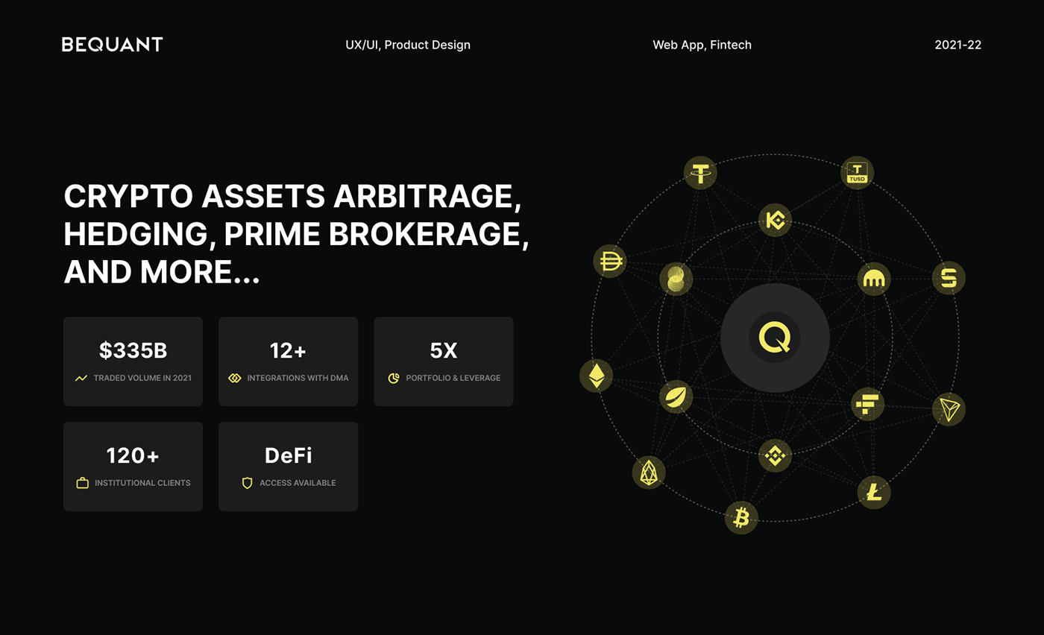Click the Crypto Assets Arbitrage headline
Screen dimensions: 1044x635
click(296, 234)
